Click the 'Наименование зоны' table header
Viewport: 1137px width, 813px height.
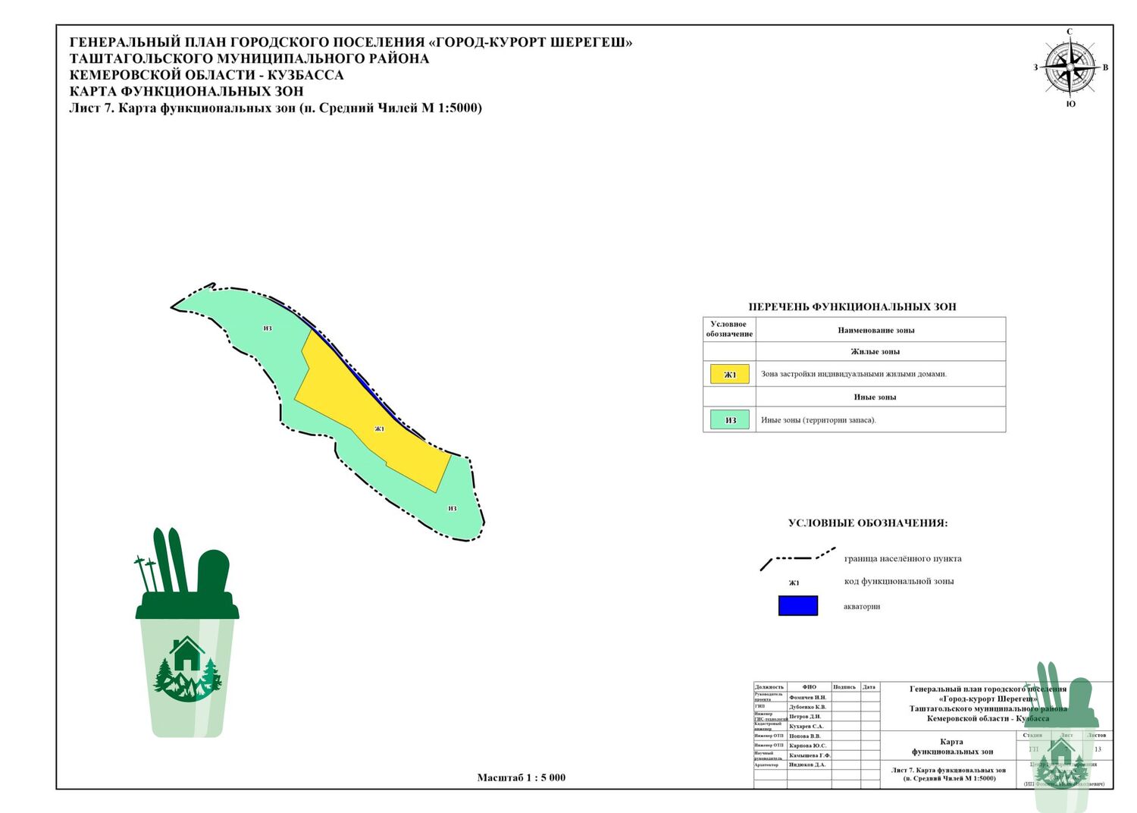(875, 330)
